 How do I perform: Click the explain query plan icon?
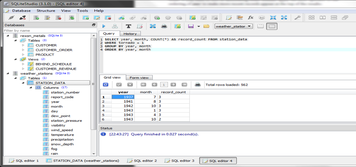click(115, 26)
